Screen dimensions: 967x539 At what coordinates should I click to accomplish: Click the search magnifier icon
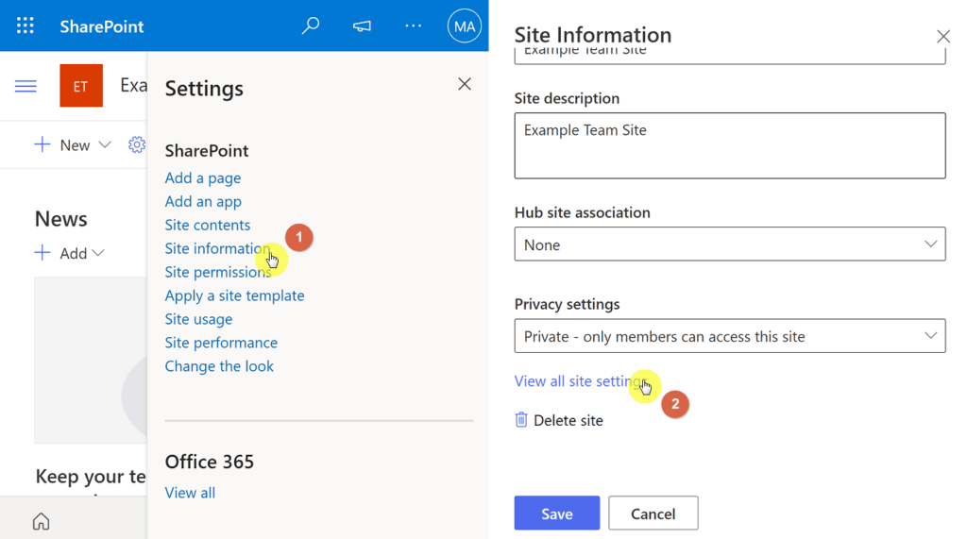310,25
